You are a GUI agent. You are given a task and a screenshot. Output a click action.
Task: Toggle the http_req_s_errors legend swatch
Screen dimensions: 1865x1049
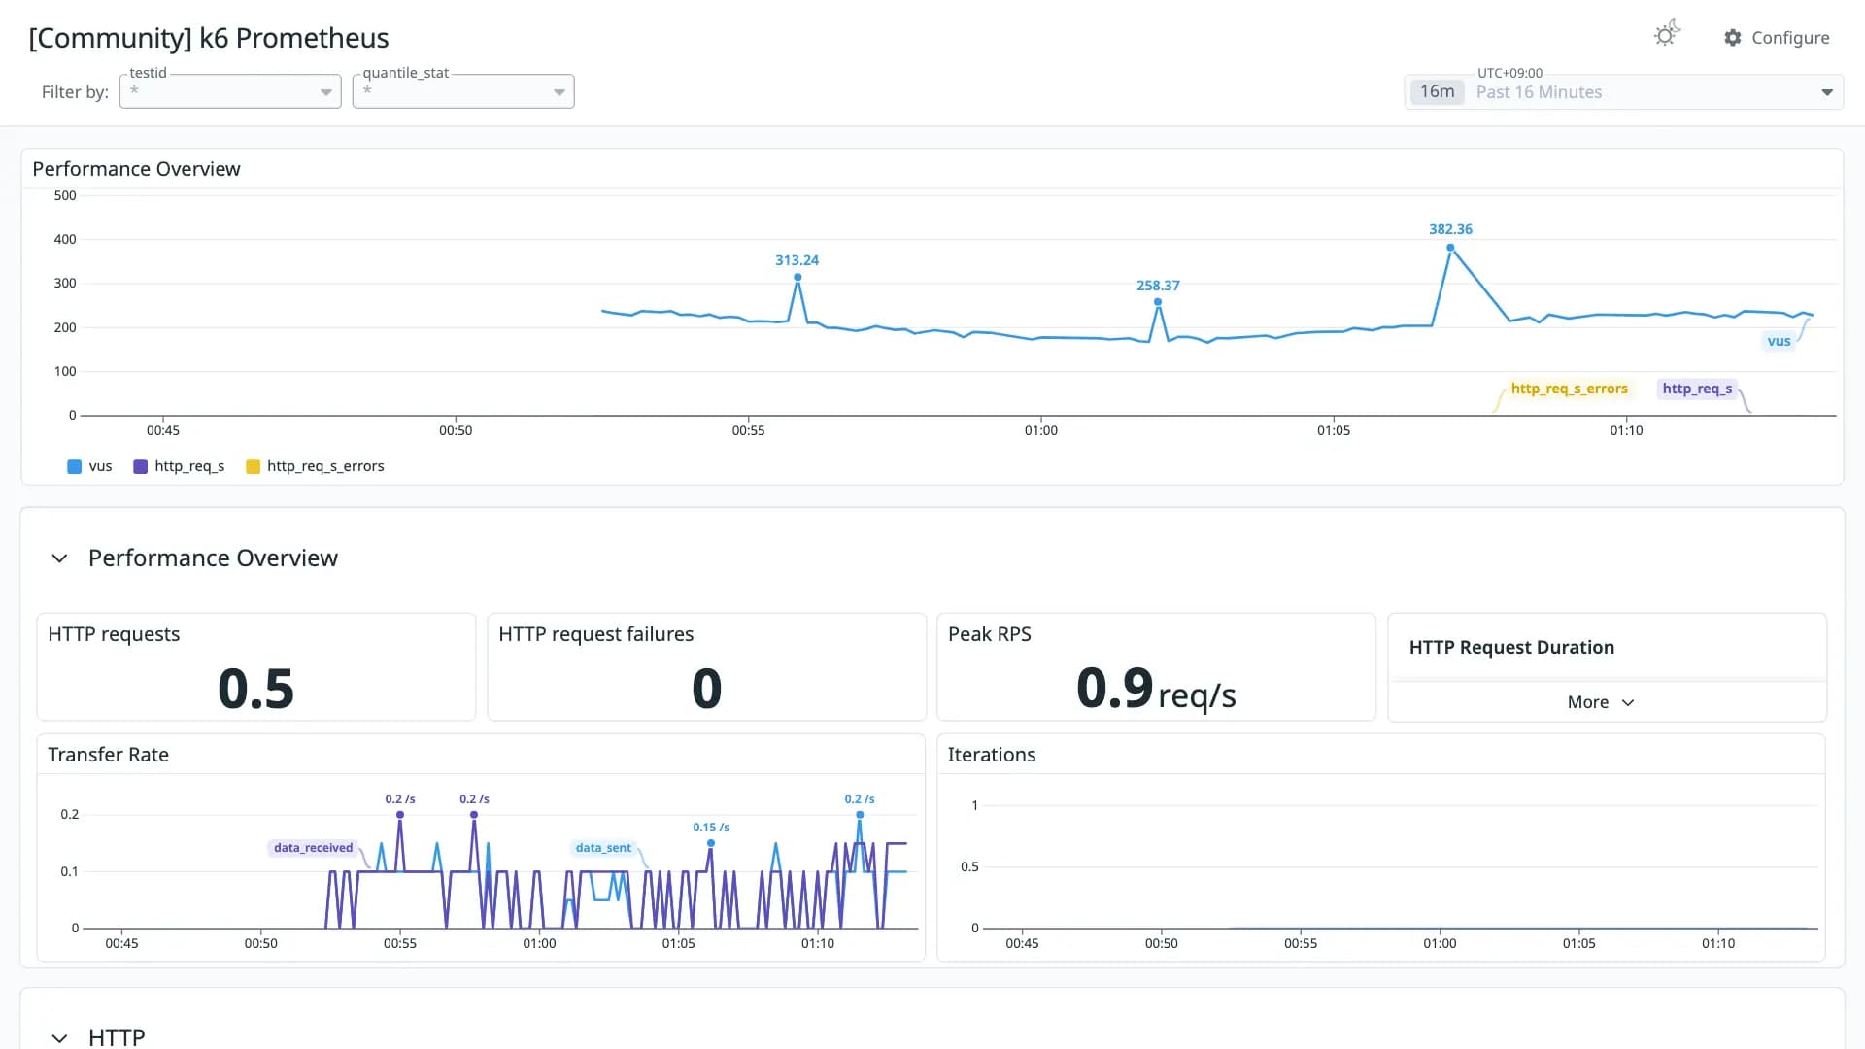(254, 467)
